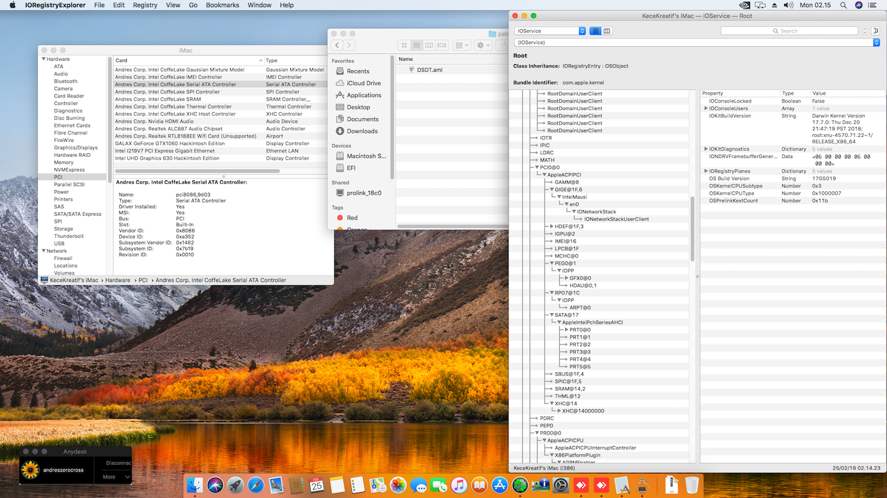Open the Registry menu in menu bar

145,5
